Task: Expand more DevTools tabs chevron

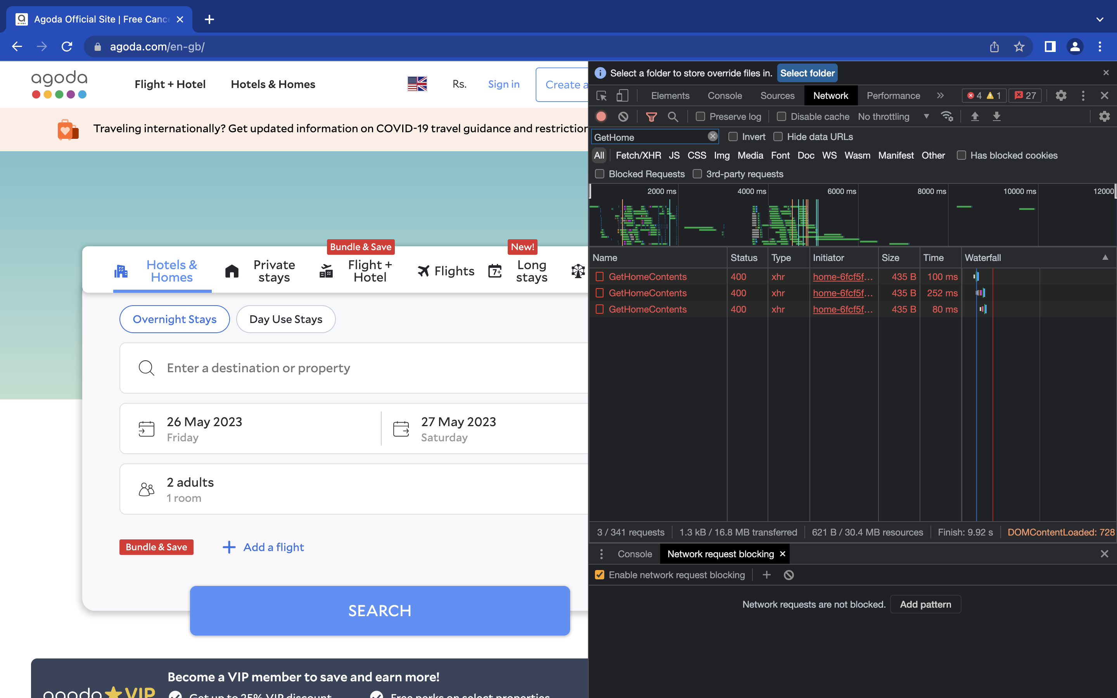Action: tap(940, 95)
